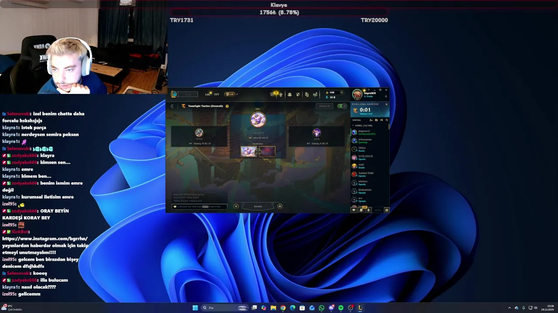Open Task View on taskbar
The height and width of the screenshot is (313, 558).
click(254, 308)
